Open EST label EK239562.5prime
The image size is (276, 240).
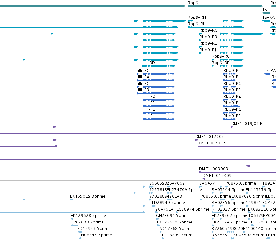click(x=229, y=216)
